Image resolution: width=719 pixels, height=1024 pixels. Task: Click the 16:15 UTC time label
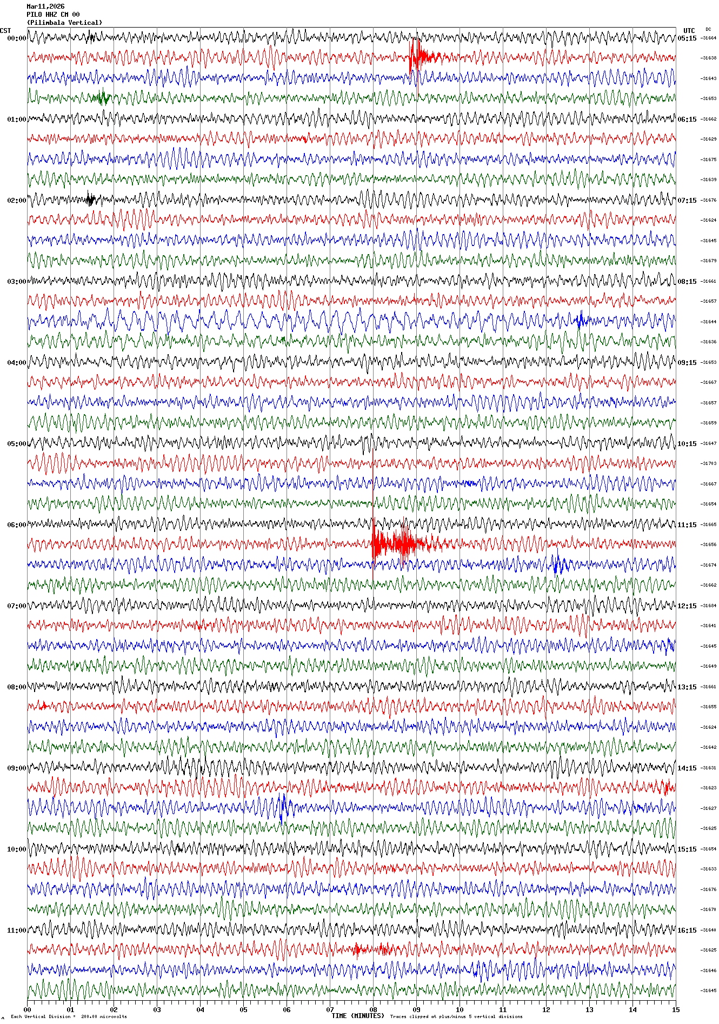pyautogui.click(x=687, y=930)
